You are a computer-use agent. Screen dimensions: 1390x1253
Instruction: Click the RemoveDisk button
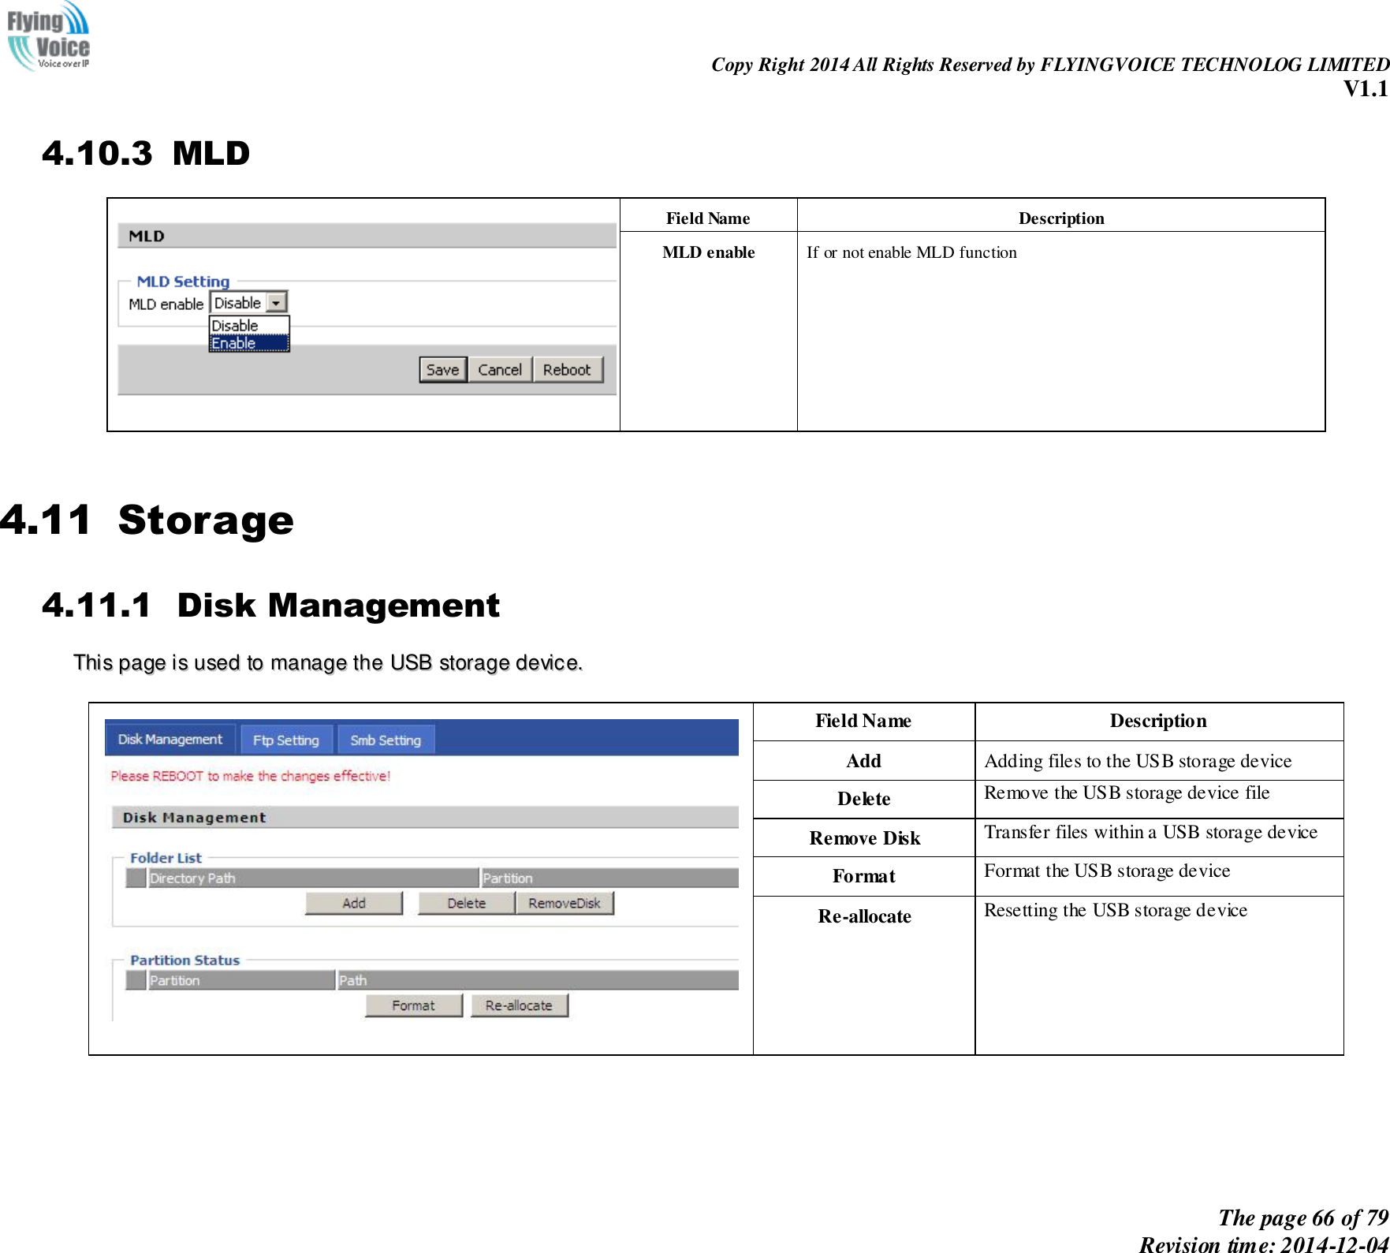point(565,904)
